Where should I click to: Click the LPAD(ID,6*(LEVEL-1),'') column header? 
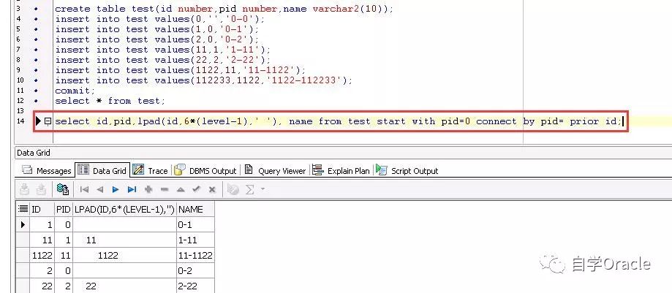tap(124, 209)
